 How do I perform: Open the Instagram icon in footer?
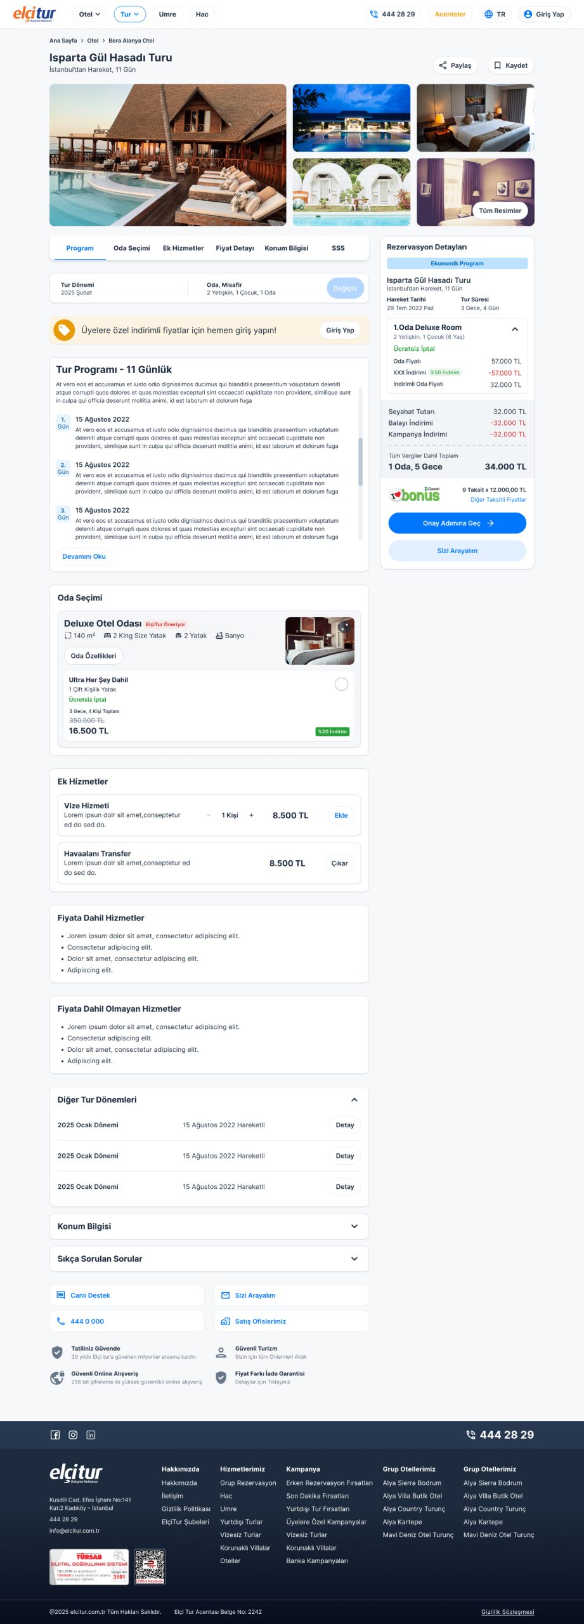[x=73, y=1435]
